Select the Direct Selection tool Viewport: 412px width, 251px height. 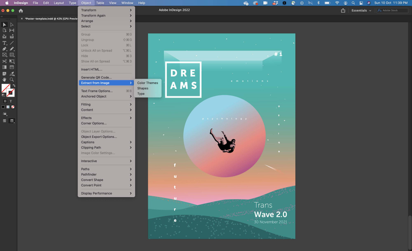[x=12, y=25]
